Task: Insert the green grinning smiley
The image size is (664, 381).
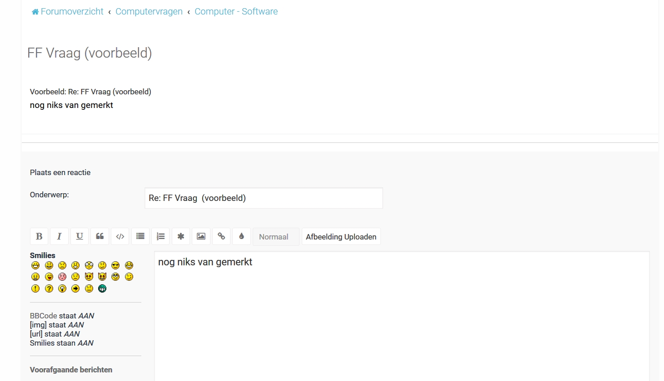Action: 102,288
